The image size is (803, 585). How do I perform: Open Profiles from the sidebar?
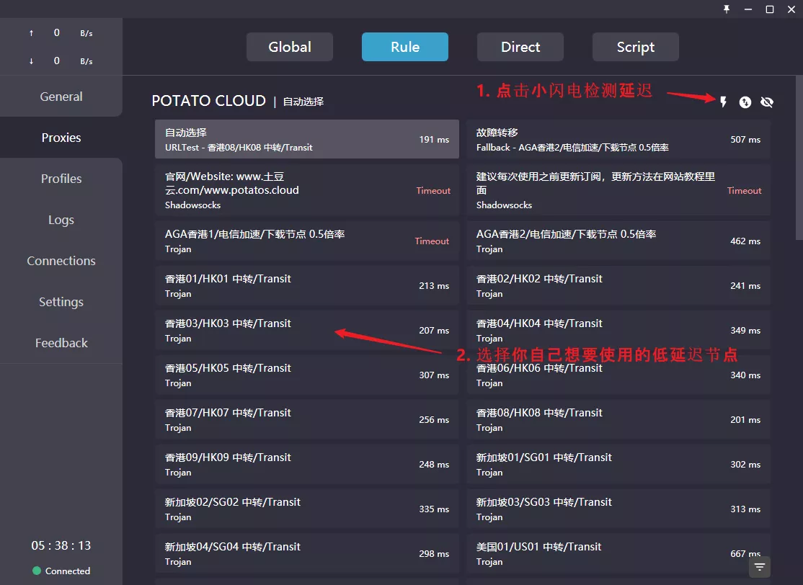tap(61, 179)
